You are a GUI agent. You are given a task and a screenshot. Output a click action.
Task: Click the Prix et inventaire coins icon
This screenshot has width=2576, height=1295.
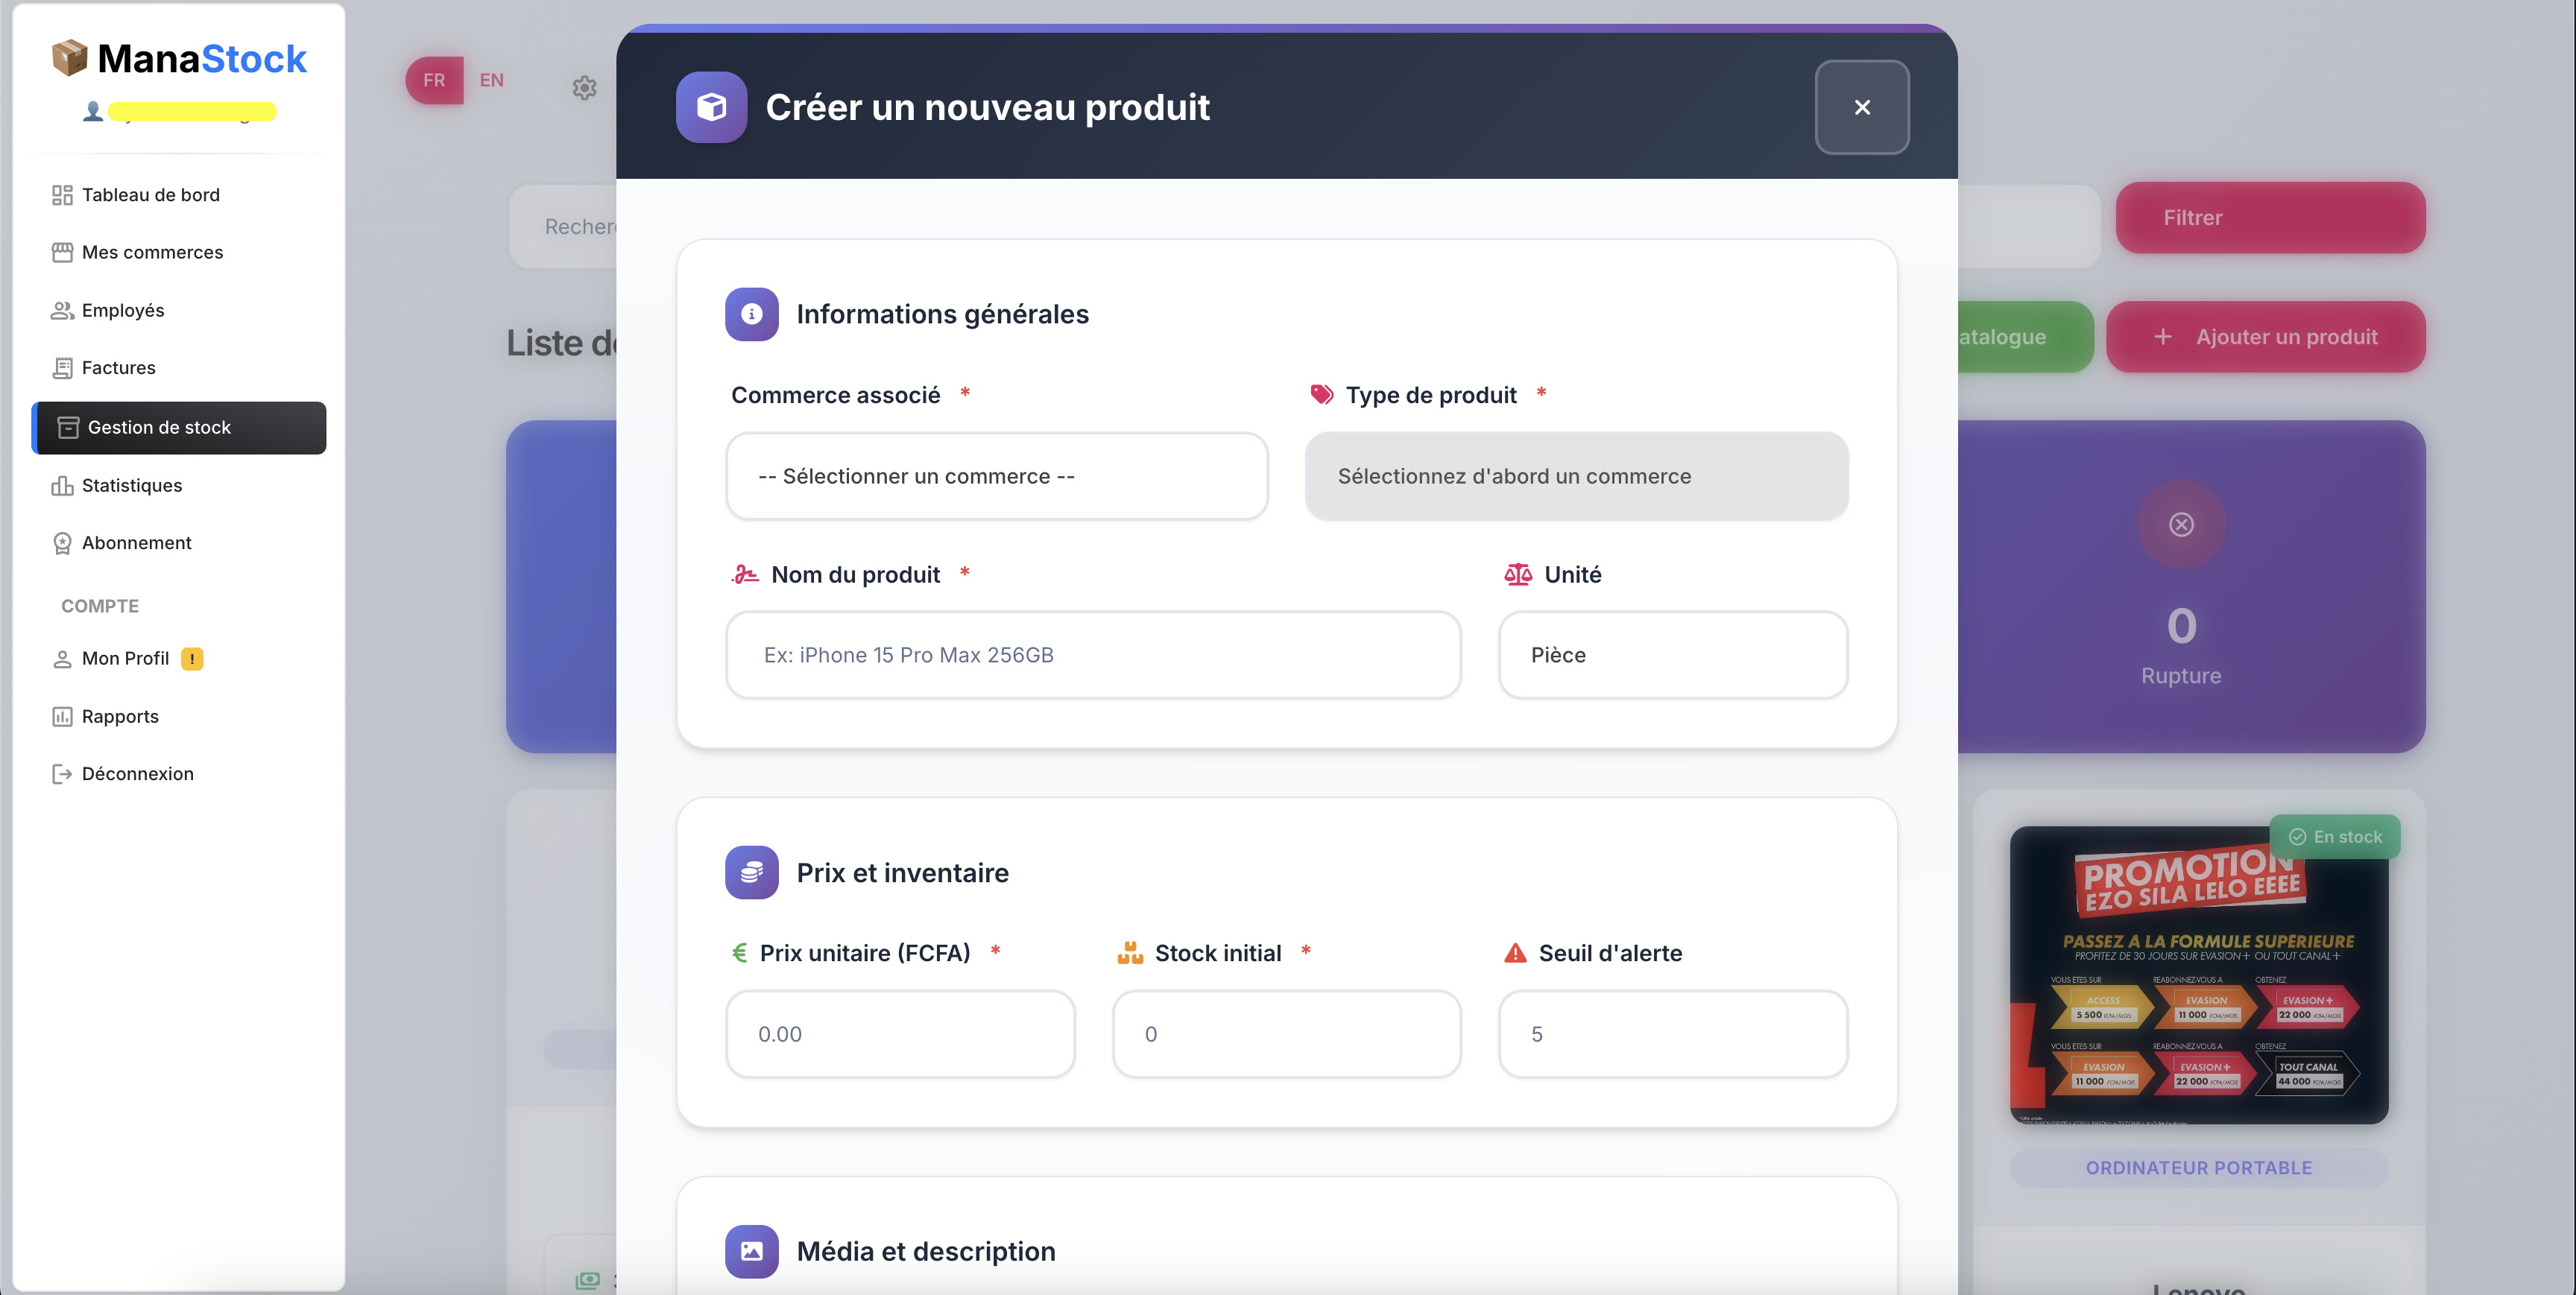tap(751, 872)
